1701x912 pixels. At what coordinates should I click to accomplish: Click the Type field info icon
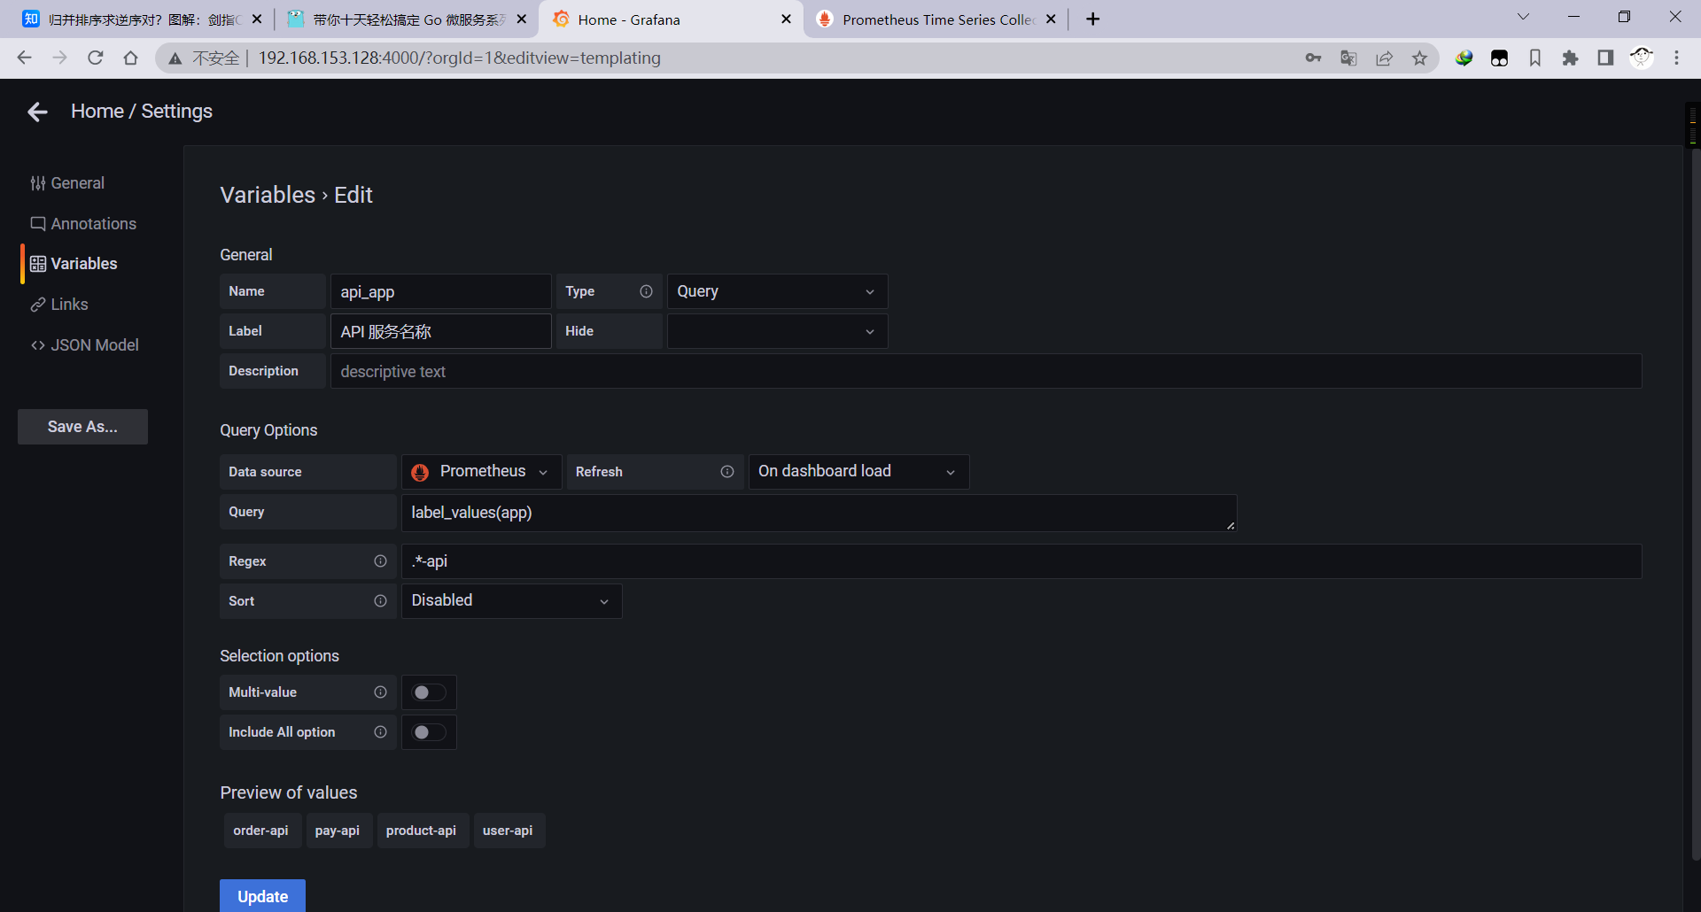[647, 291]
